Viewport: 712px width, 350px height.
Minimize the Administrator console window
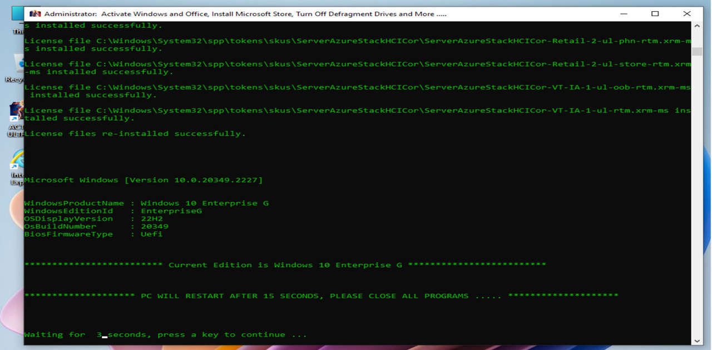point(624,13)
